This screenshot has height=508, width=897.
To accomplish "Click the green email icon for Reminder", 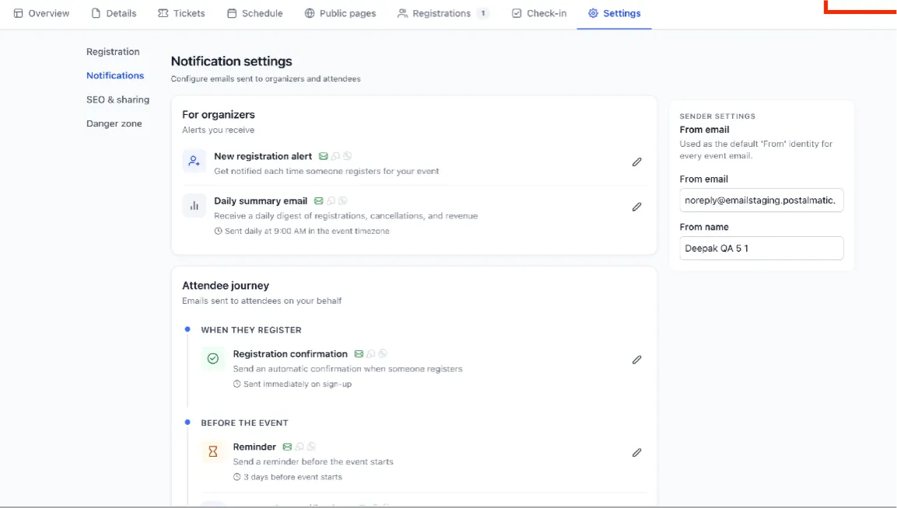I will (x=287, y=447).
